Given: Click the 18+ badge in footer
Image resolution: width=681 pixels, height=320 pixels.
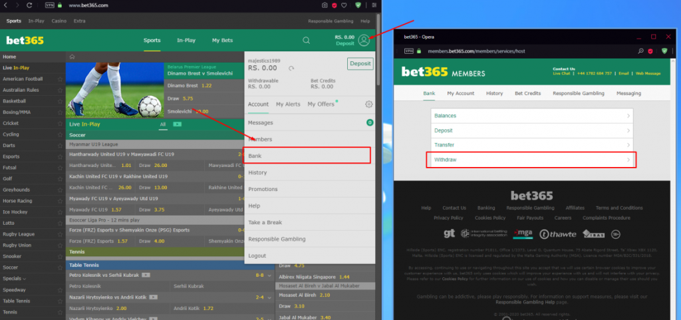Looking at the screenshot, I should tap(616, 234).
